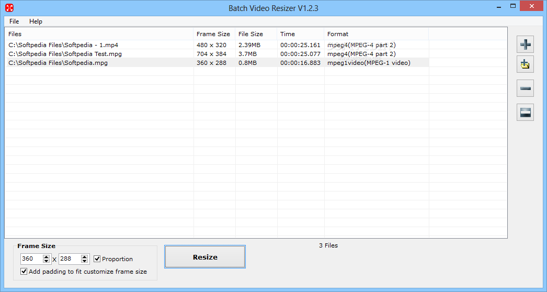Sort by the File Size column header
Viewport: 547px width, 292px height.
pyautogui.click(x=256, y=34)
